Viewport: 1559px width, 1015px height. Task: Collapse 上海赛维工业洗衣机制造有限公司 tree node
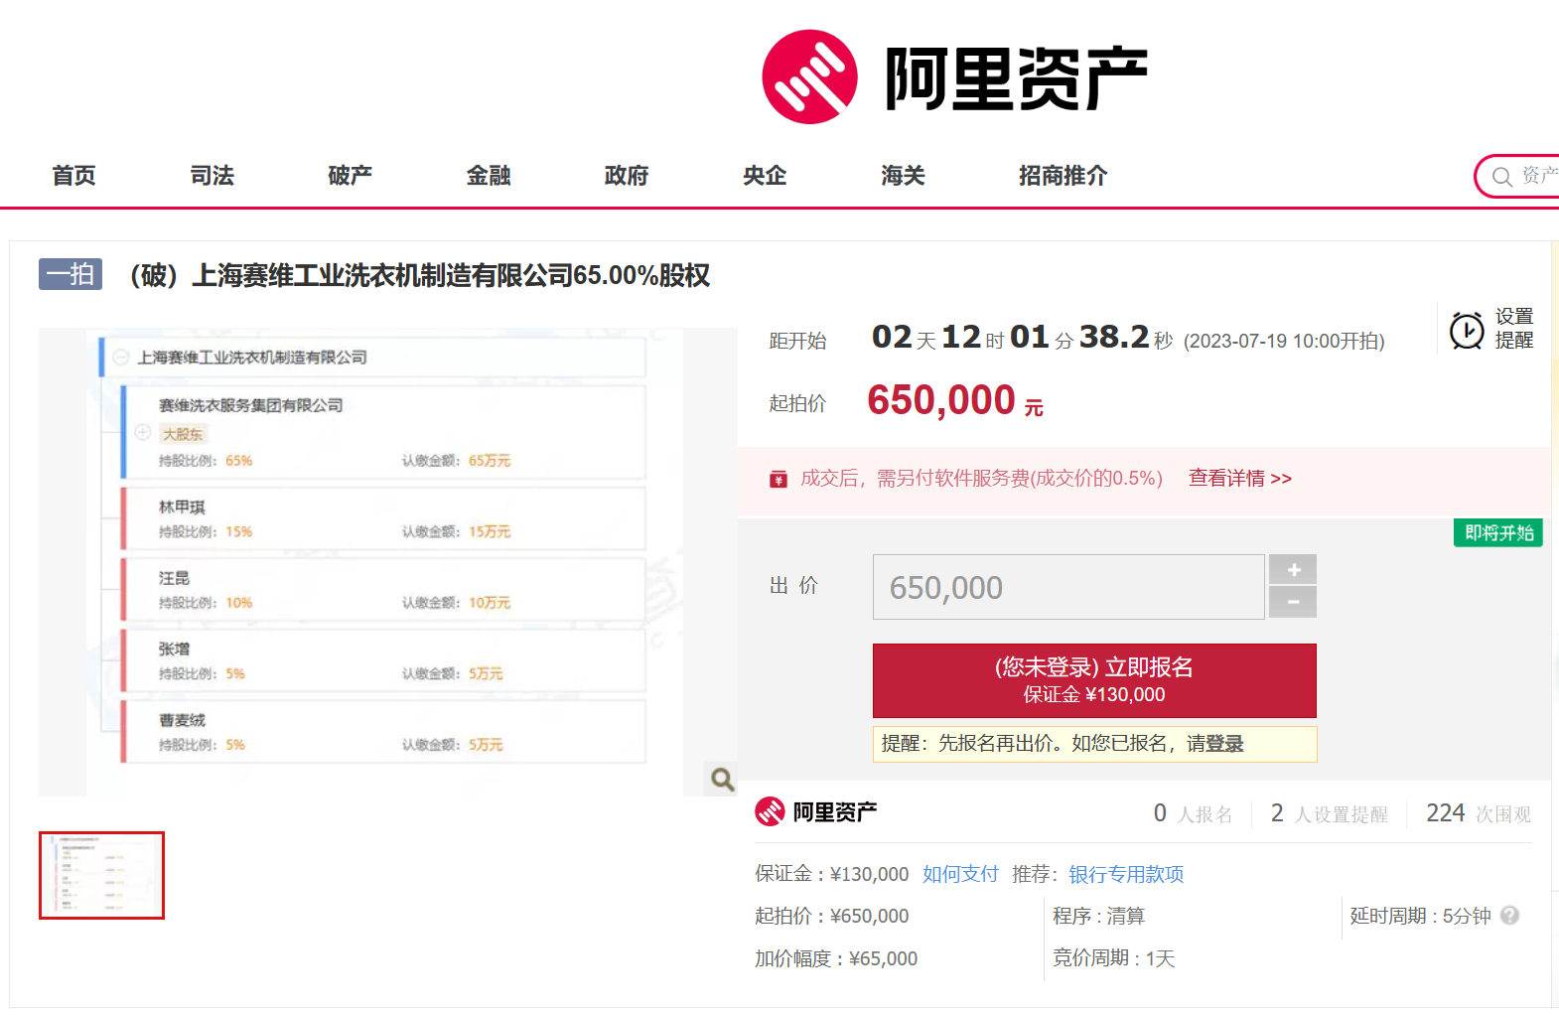(121, 357)
